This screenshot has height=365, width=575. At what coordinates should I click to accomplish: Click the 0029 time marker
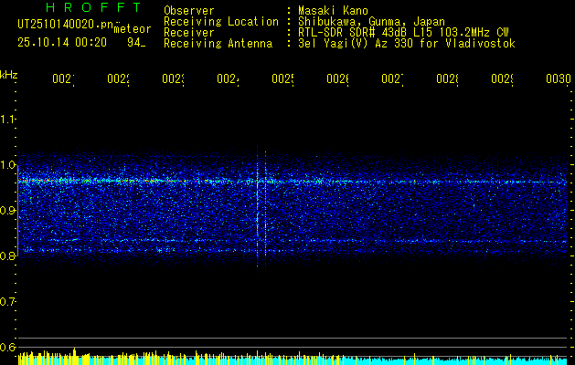coord(503,78)
